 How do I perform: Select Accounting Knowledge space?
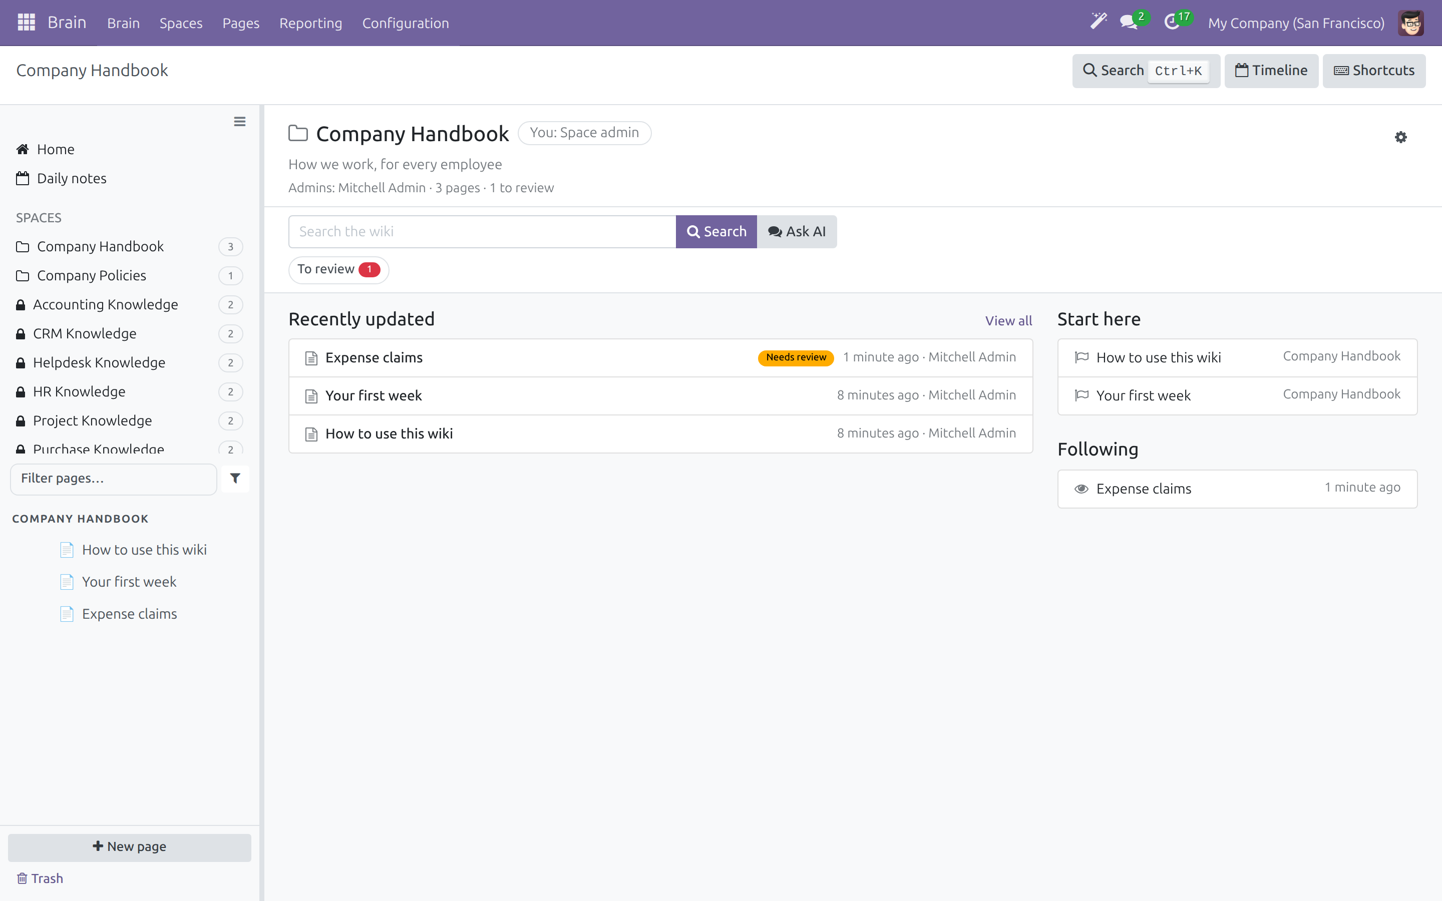click(x=129, y=305)
